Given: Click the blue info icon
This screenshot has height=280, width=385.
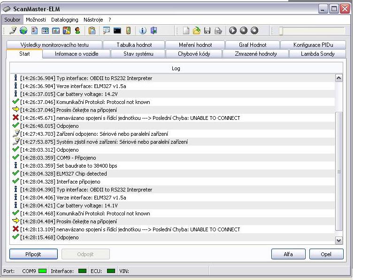Looking at the screenshot, I should [x=143, y=31].
